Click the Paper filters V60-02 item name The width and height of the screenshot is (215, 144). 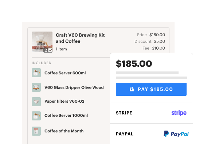point(64,101)
